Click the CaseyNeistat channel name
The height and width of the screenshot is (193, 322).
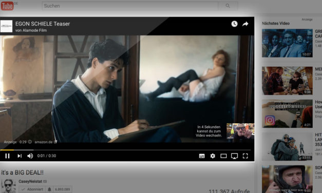coord(30,181)
